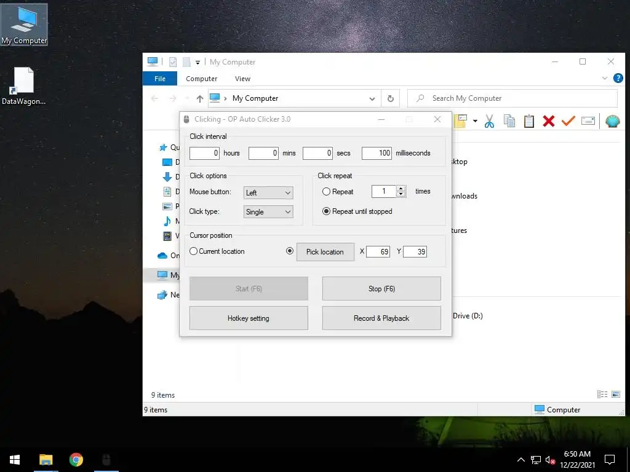This screenshot has width=630, height=472.
Task: Select the OneDrive cloud icon in sidebar
Action: coord(162,255)
